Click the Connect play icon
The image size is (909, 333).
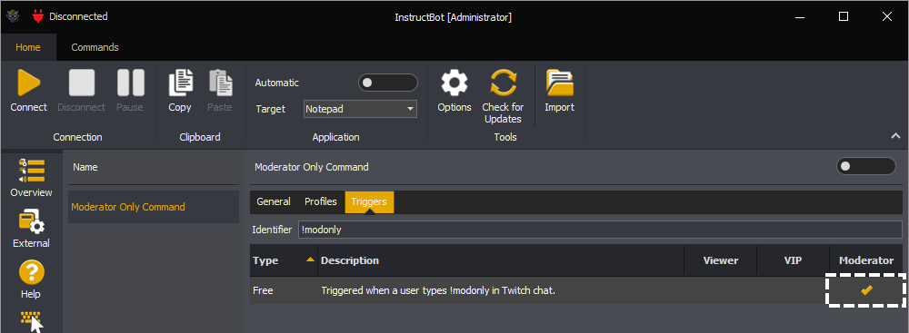28,83
